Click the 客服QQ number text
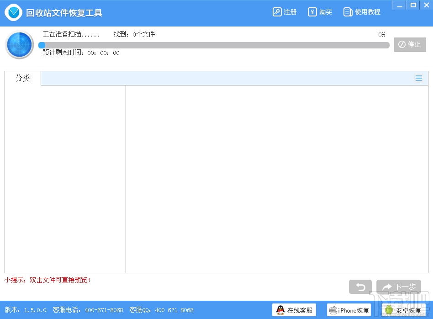 coord(161,310)
